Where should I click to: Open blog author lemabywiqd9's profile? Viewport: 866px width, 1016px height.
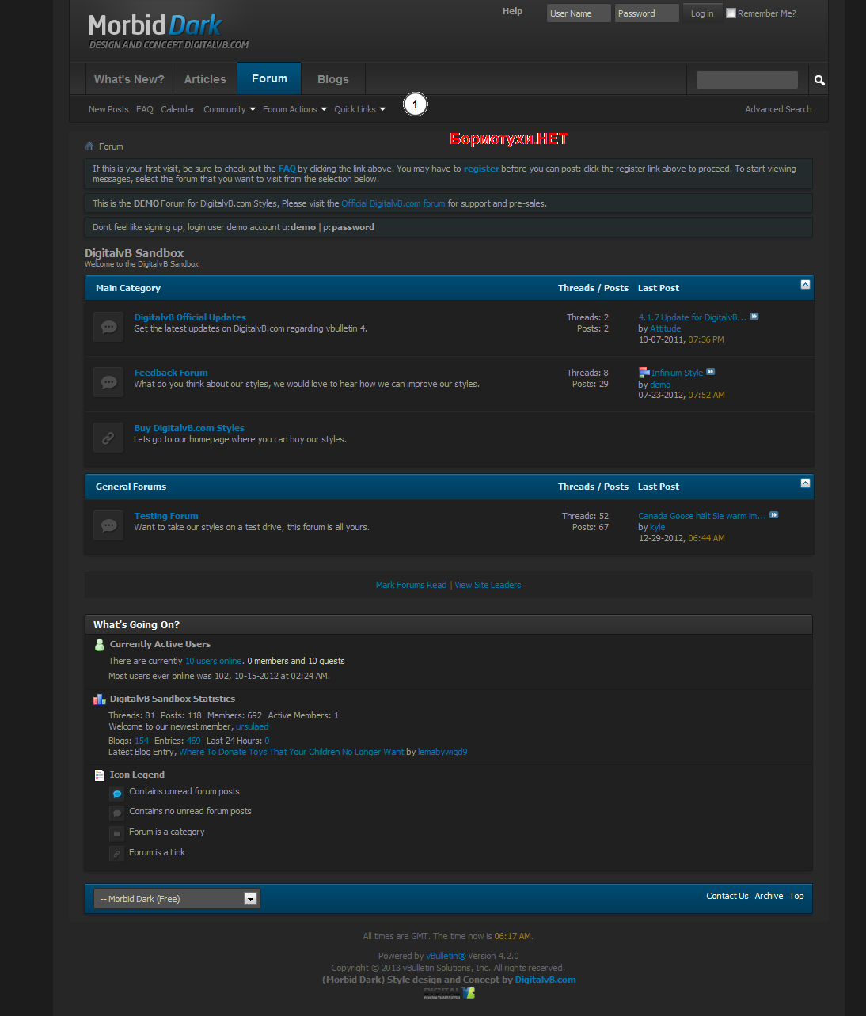(442, 752)
